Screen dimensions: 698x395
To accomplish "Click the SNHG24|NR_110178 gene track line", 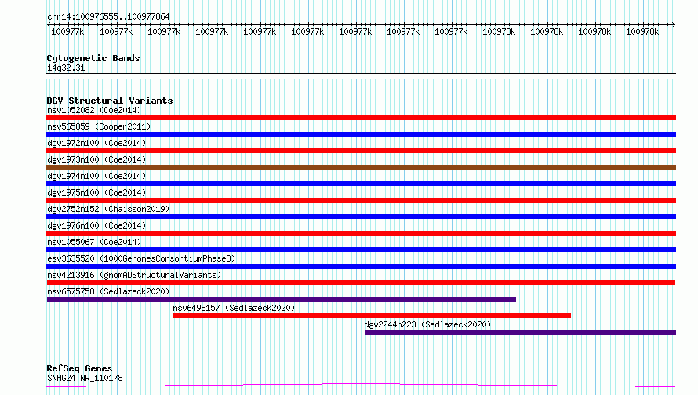I will point(361,386).
